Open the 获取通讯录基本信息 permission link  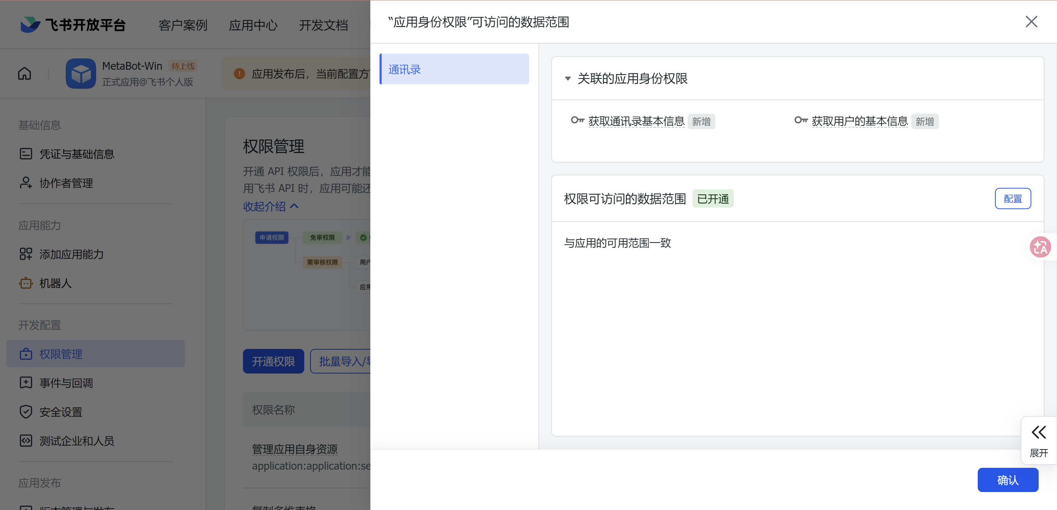point(636,121)
